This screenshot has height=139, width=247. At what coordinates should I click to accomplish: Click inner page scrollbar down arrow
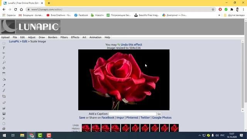pyautogui.click(x=243, y=110)
